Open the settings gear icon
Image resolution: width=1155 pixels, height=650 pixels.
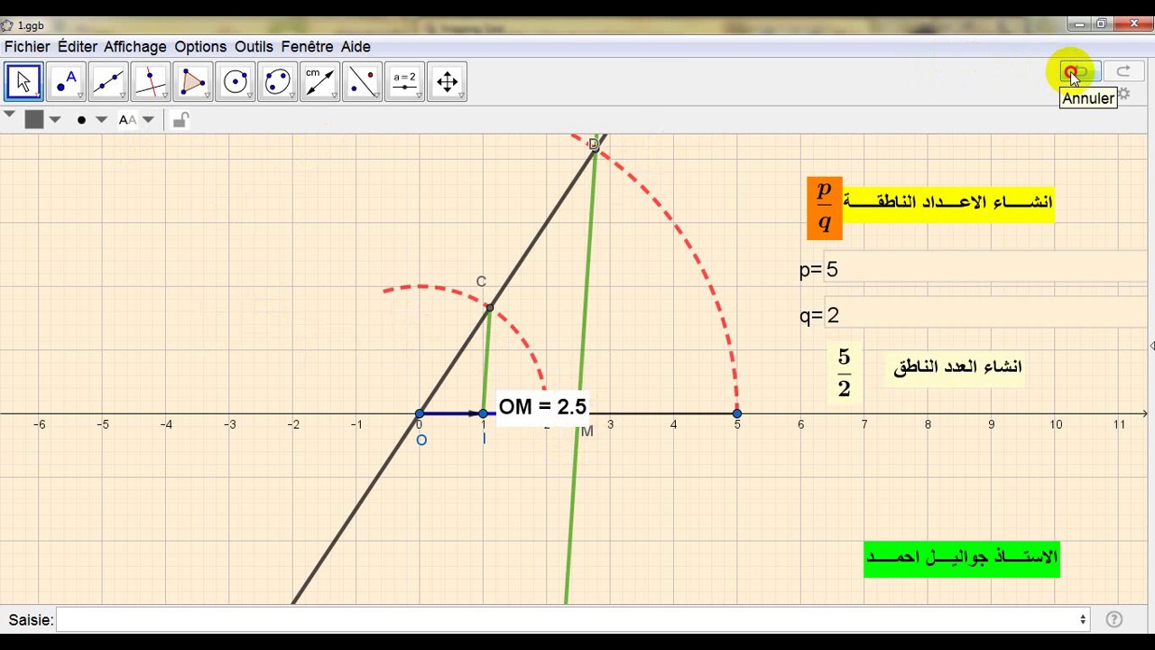click(1124, 94)
